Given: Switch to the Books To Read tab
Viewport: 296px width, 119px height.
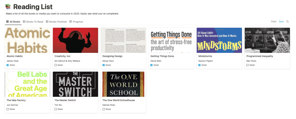Looking at the screenshot, I should point(34,22).
